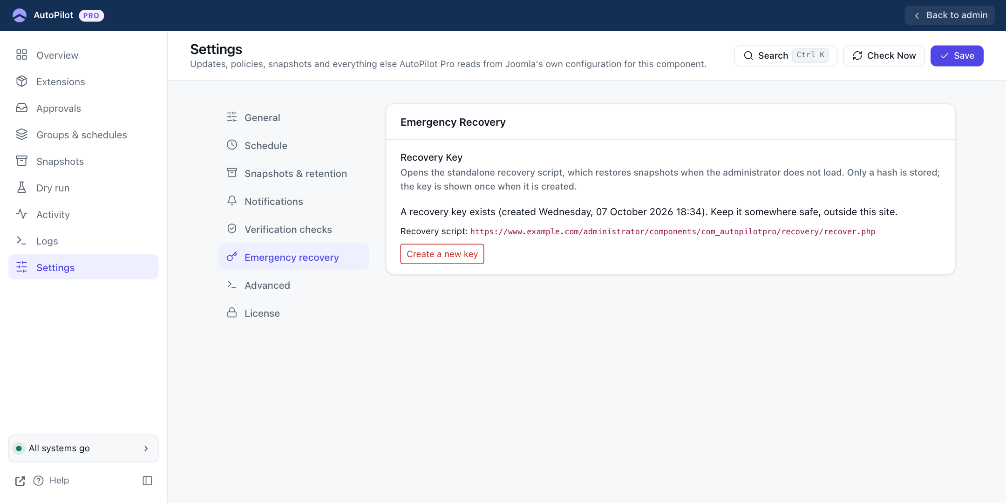Viewport: 1006px width, 503px height.
Task: Click the License lock icon
Action: pos(232,313)
